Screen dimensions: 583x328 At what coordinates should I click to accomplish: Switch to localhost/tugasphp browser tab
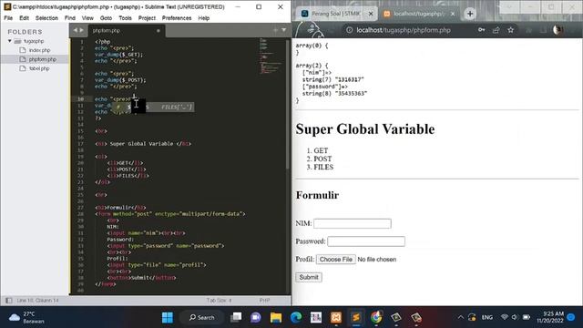419,14
